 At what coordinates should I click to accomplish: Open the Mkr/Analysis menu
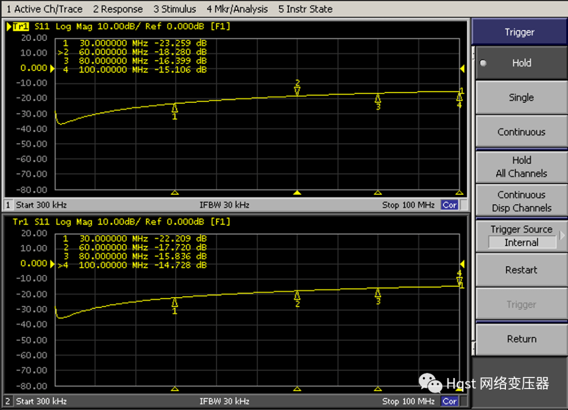[237, 9]
